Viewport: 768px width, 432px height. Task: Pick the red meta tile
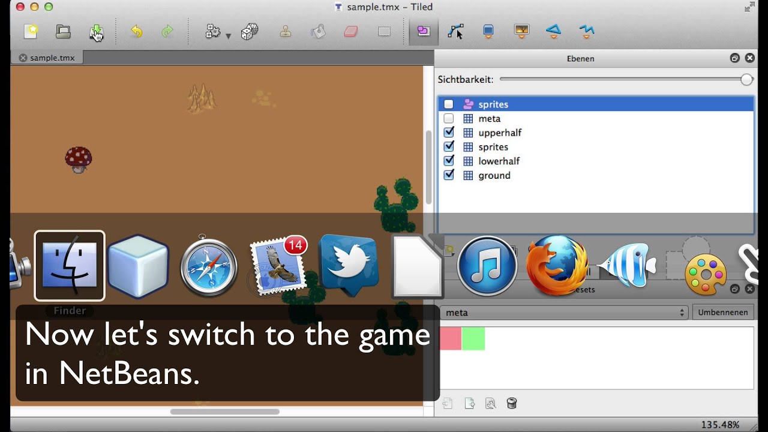[x=451, y=339]
